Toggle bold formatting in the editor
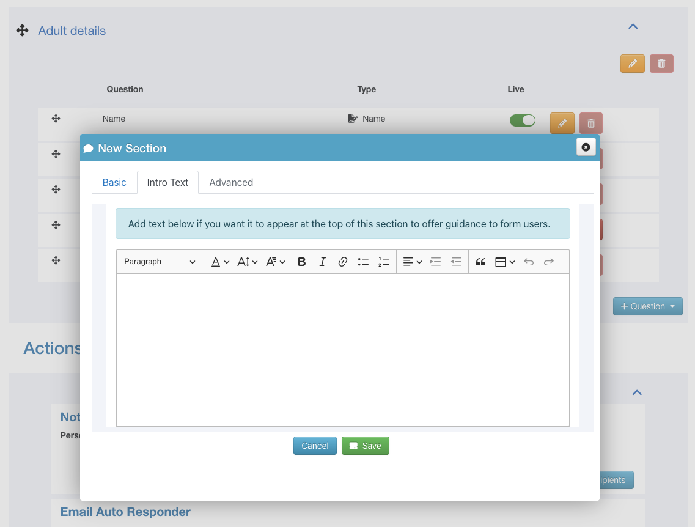The width and height of the screenshot is (695, 527). coord(301,262)
